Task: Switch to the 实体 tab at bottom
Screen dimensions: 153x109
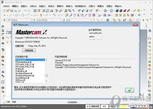Action: click(14, 102)
